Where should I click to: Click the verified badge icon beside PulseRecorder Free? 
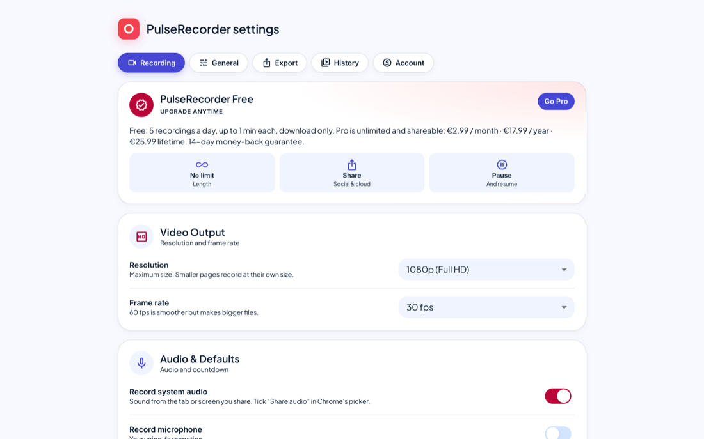coord(141,105)
